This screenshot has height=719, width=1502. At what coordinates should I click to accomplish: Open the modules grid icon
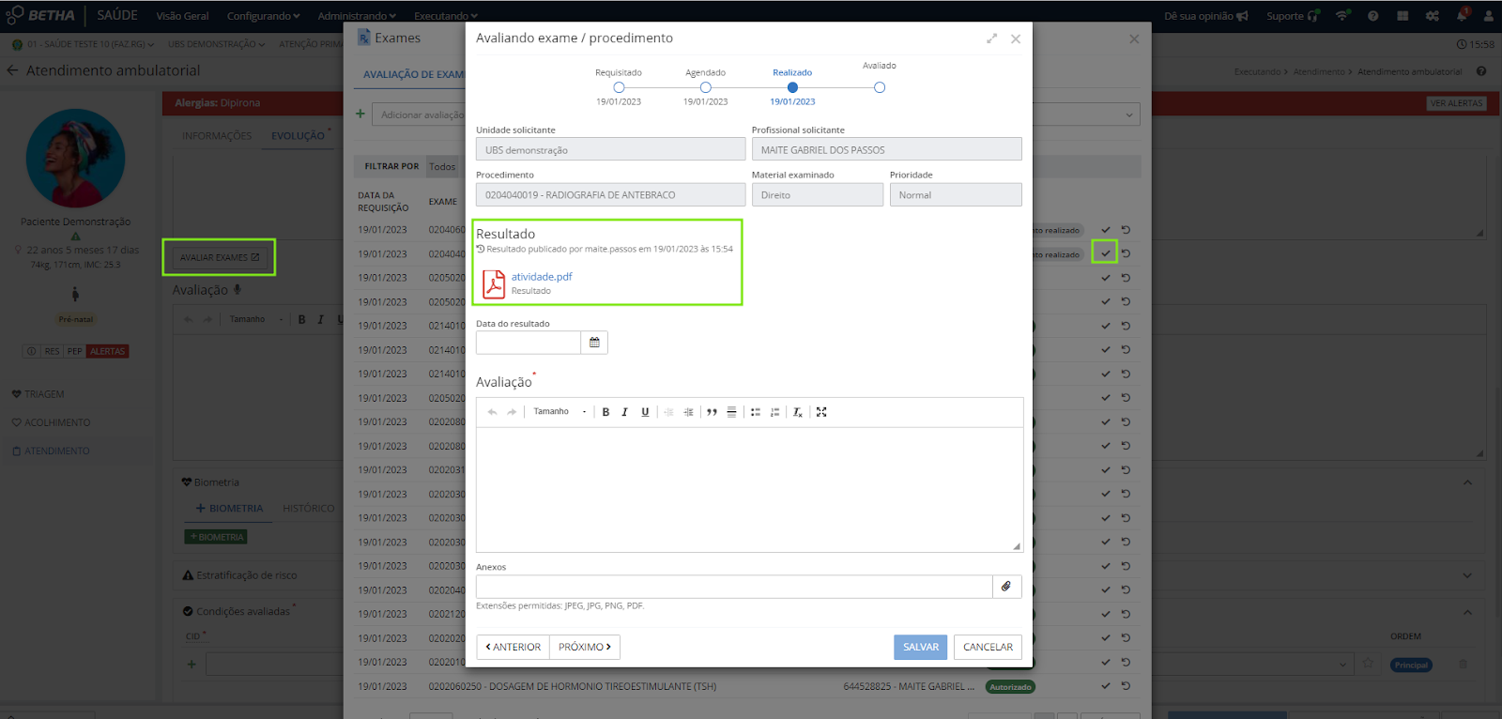[1402, 16]
